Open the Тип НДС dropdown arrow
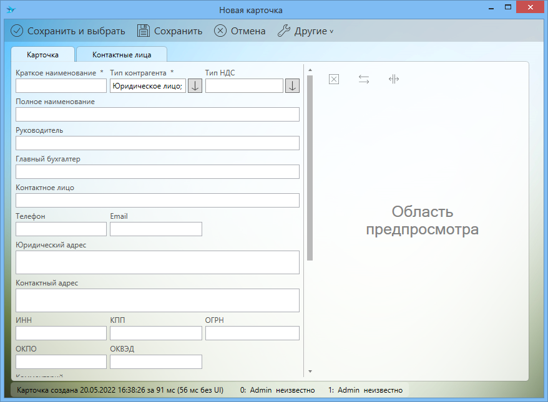 pyautogui.click(x=292, y=86)
